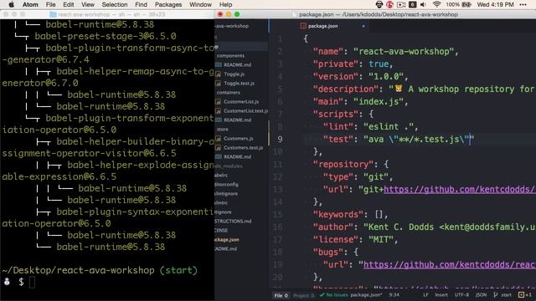Screen dimensions: 536x301
Task: Open .gitignore in the tree view
Action: click(224, 212)
